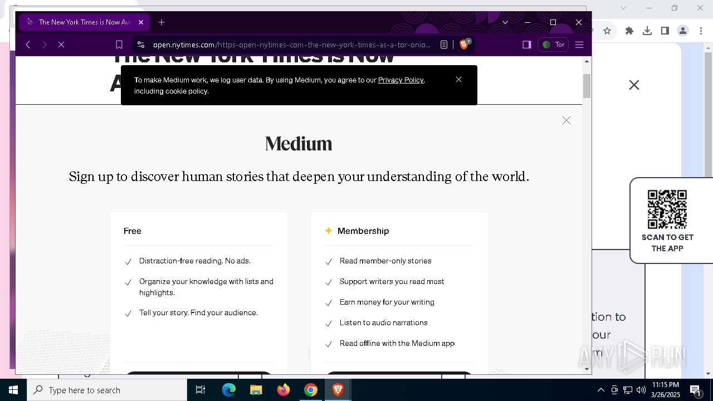This screenshot has height=401, width=713.
Task: Click the forward navigation arrow
Action: [x=45, y=45]
